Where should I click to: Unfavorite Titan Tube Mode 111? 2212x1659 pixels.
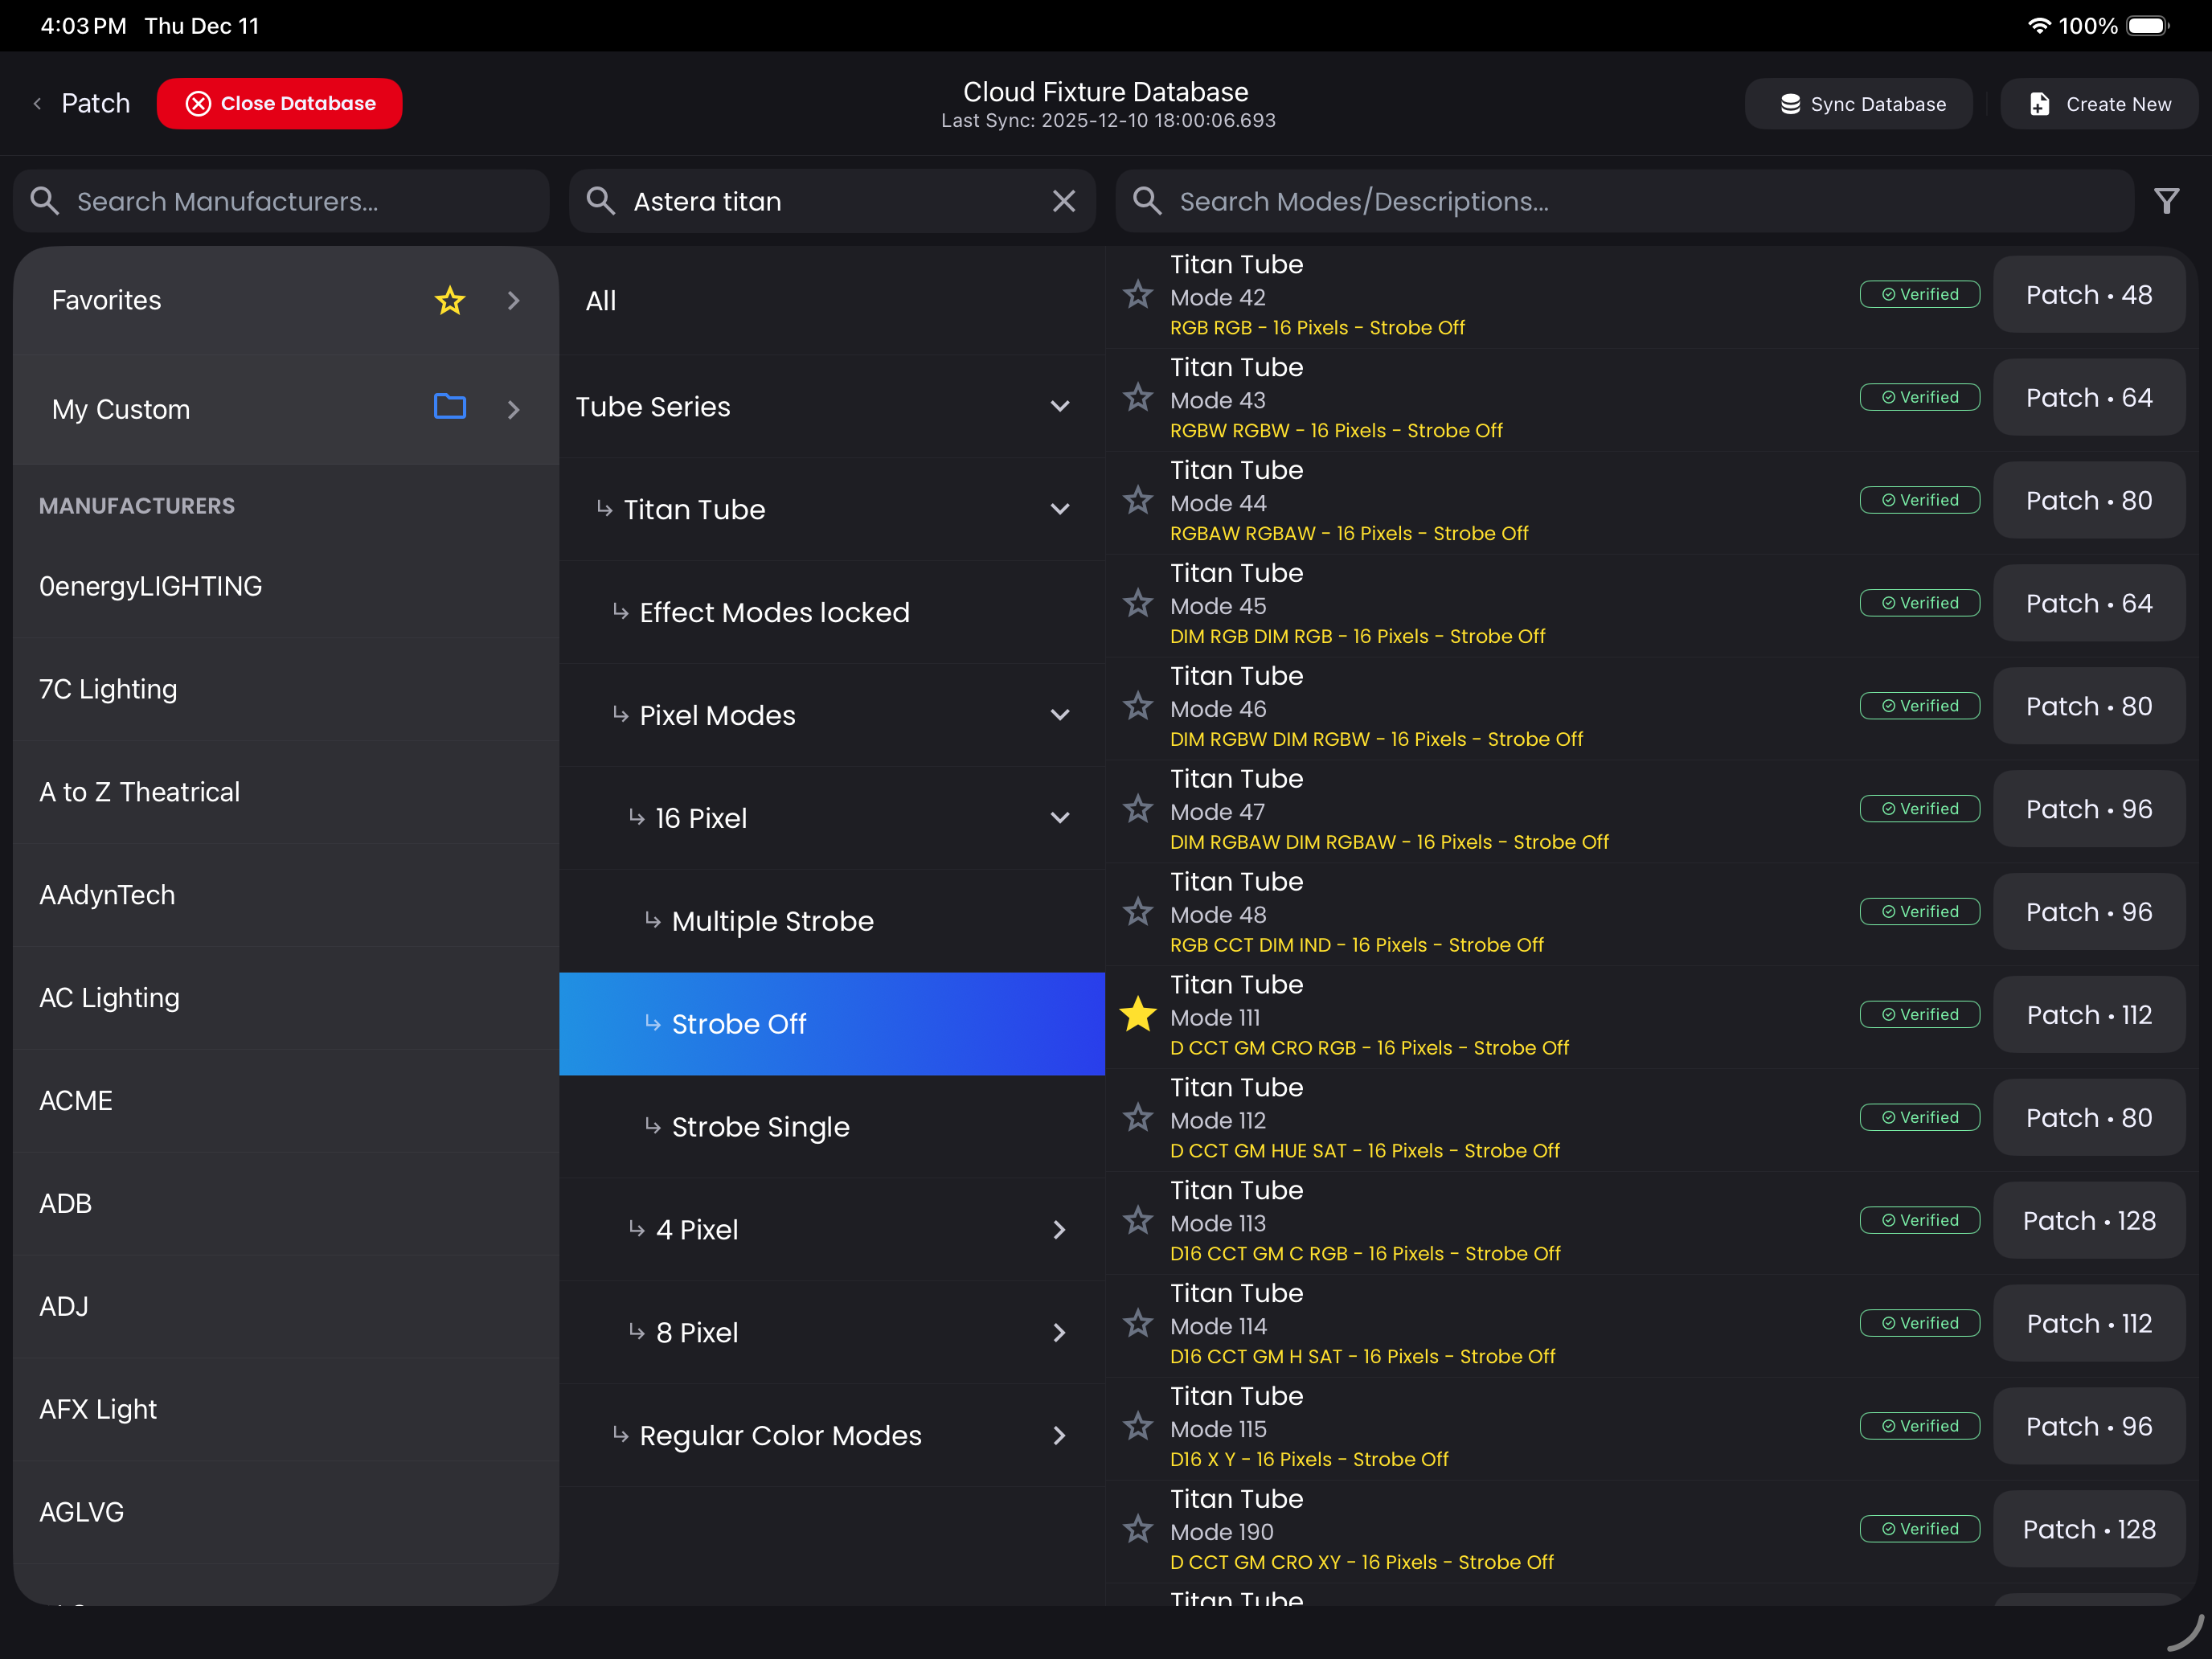point(1137,1015)
